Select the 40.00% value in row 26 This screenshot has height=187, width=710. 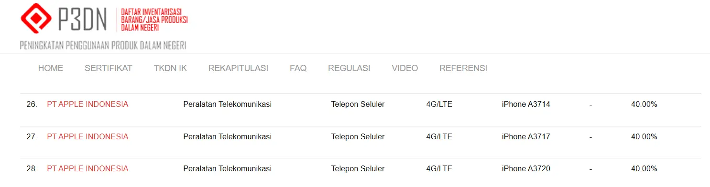644,104
